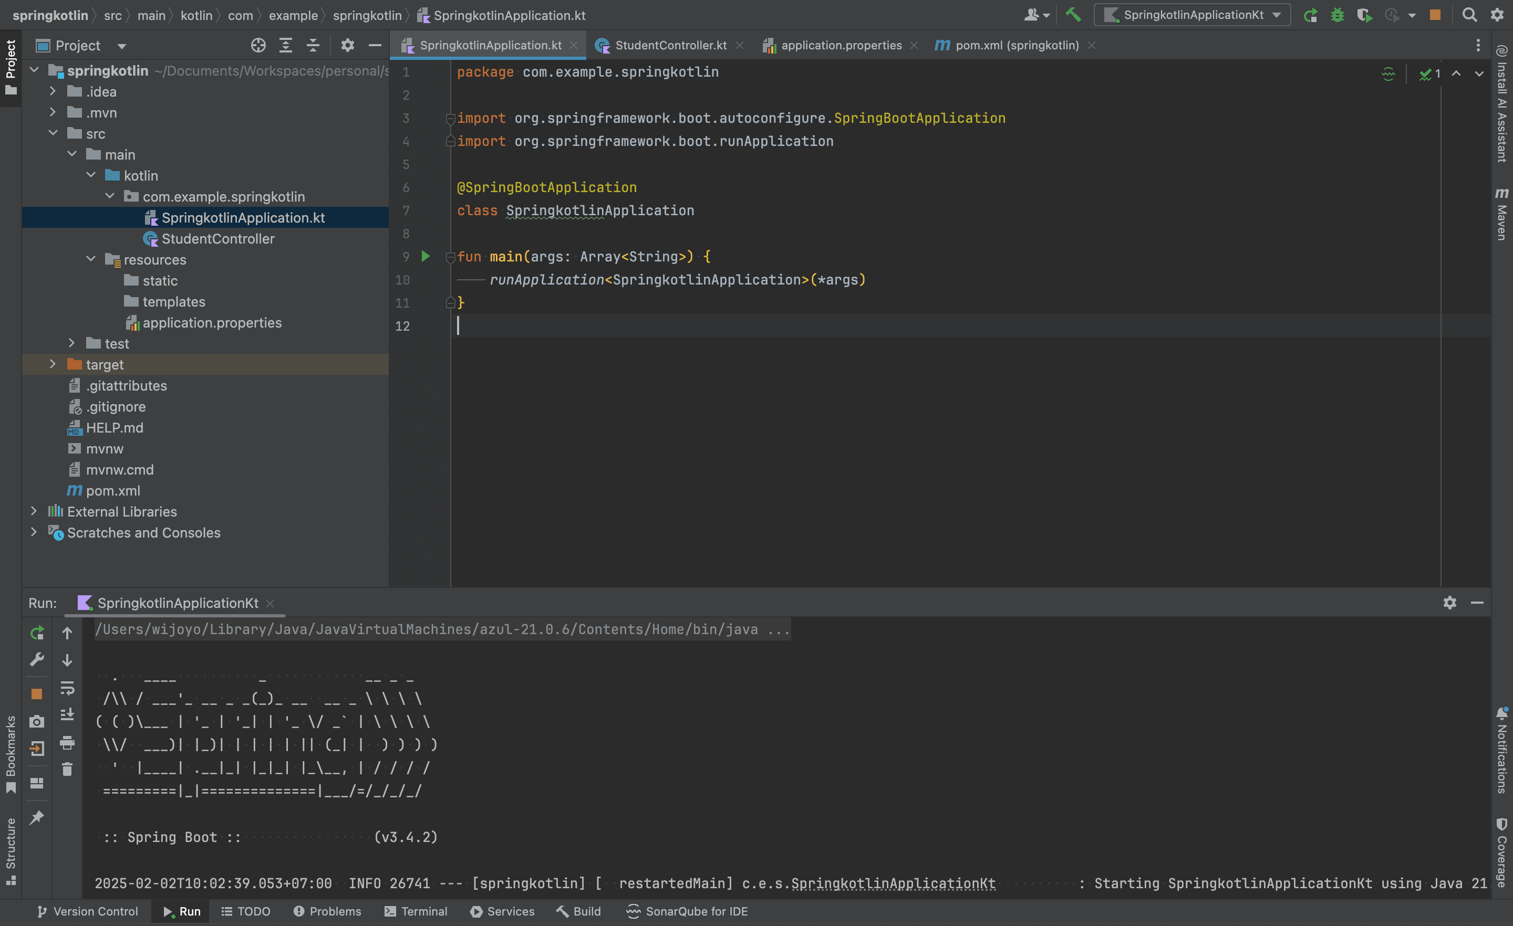Image resolution: width=1513 pixels, height=926 pixels.
Task: Open run configuration SpringkotlinApplicationKt dropdown
Action: (x=1192, y=15)
